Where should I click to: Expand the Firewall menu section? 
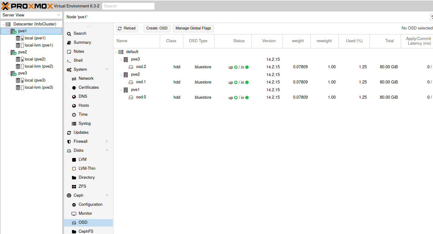(x=107, y=142)
